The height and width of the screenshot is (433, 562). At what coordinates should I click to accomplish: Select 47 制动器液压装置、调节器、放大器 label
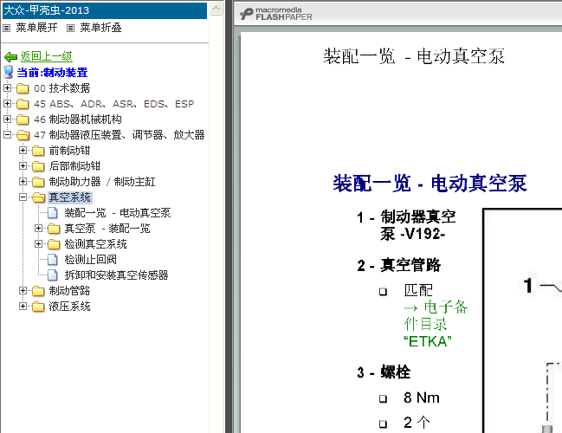click(120, 135)
